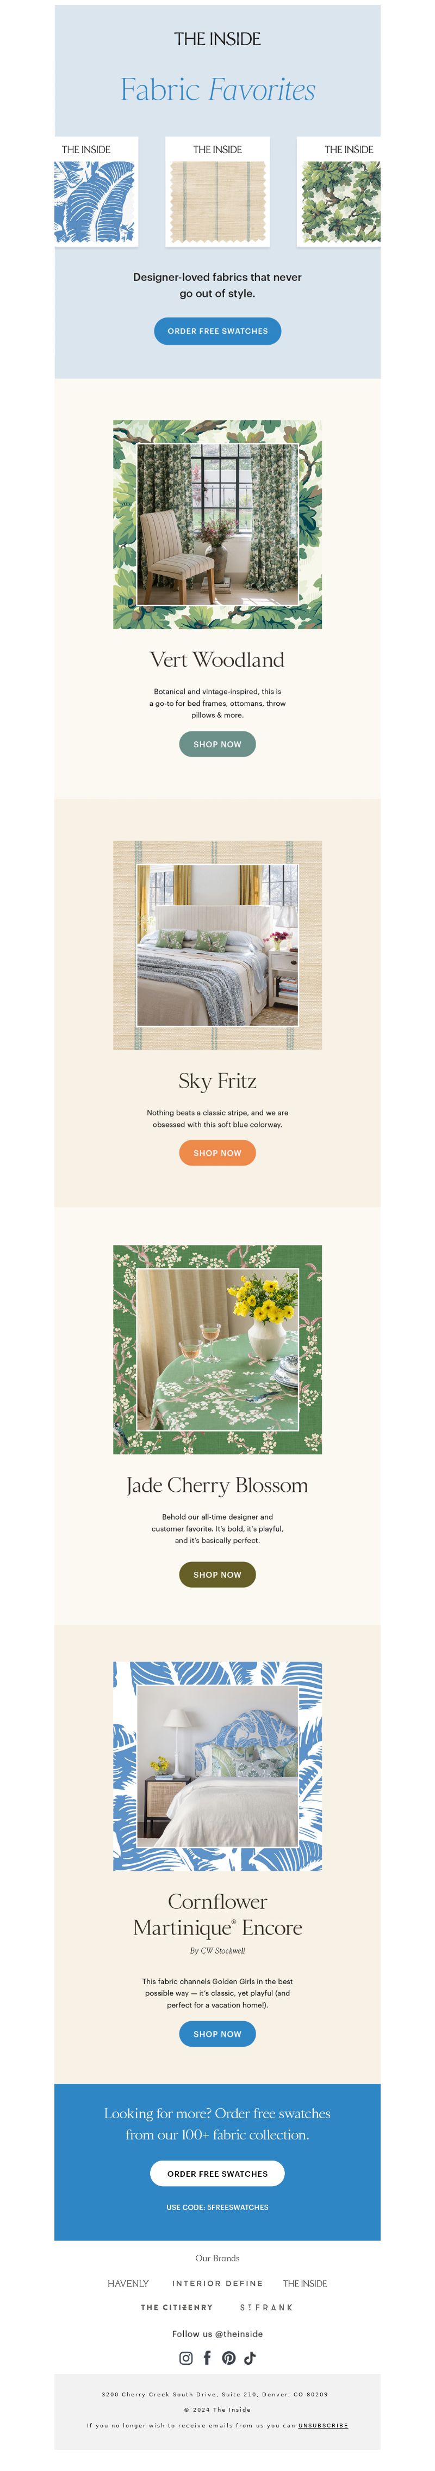435x2471 pixels.
Task: Visit the Havenly brand link
Action: (x=128, y=2284)
